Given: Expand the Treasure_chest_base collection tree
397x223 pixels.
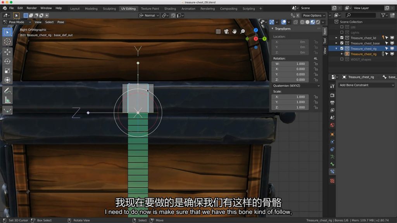Looking at the screenshot, I should [337, 43].
